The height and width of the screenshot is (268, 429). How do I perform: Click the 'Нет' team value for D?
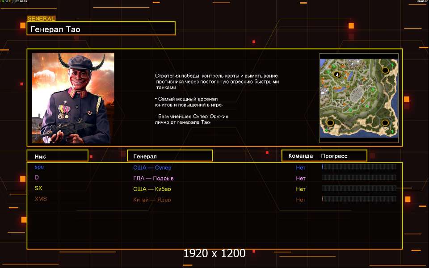coord(301,178)
